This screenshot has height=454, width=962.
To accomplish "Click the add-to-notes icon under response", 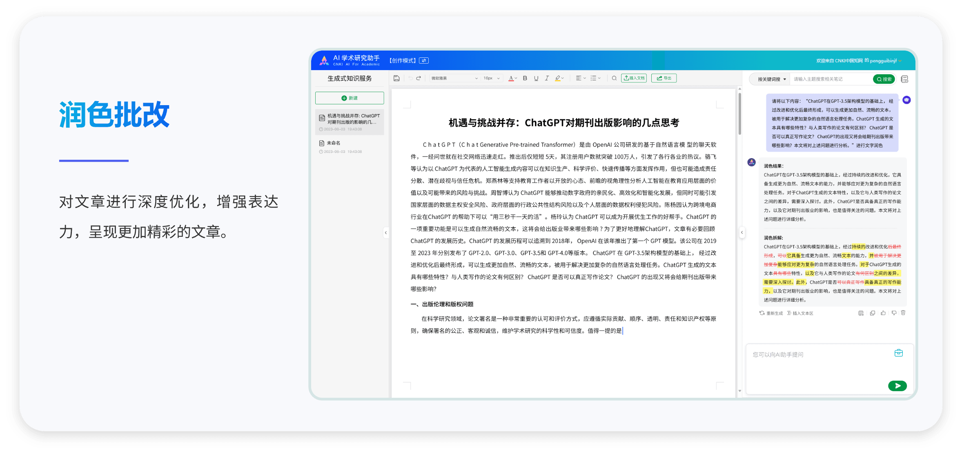I will [861, 313].
